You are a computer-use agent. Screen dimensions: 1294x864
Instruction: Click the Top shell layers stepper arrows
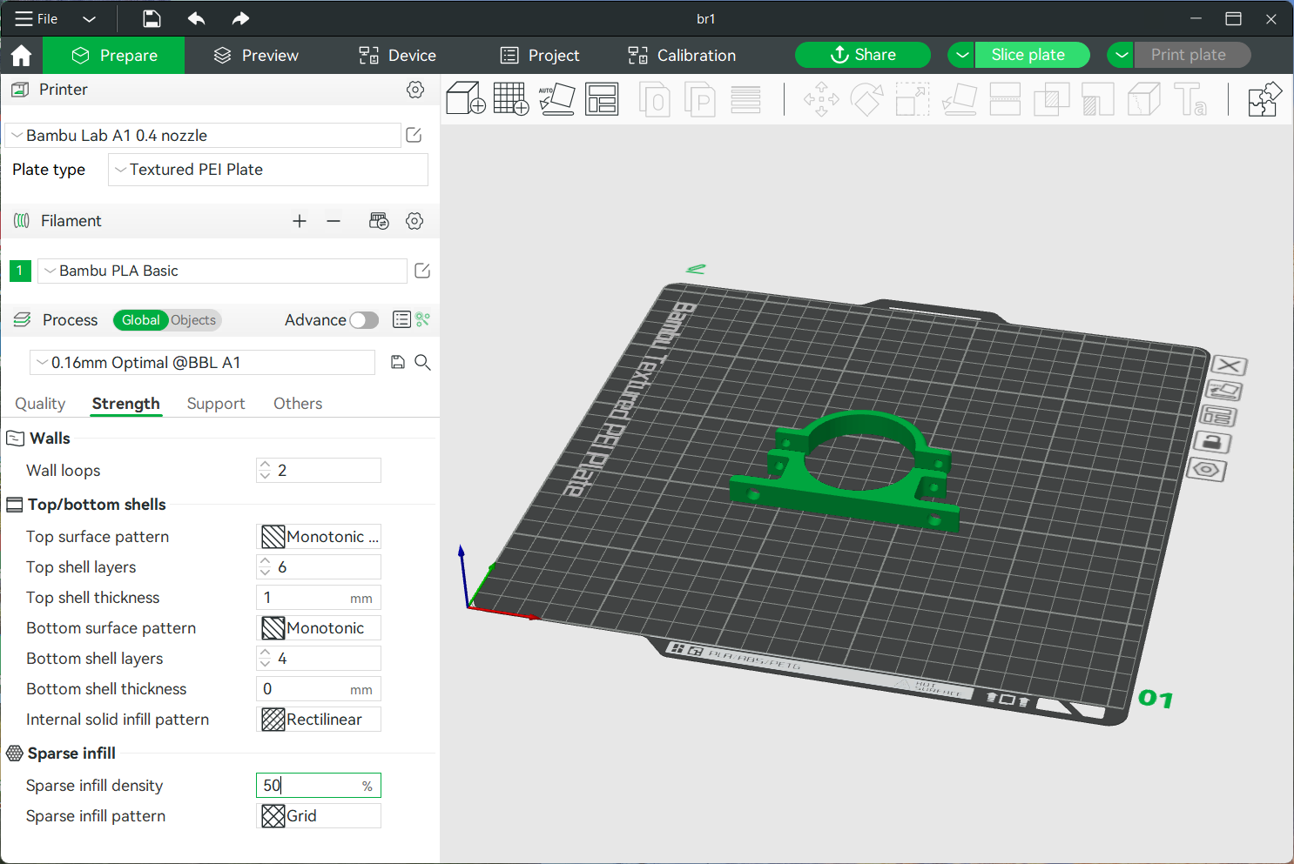tap(265, 567)
